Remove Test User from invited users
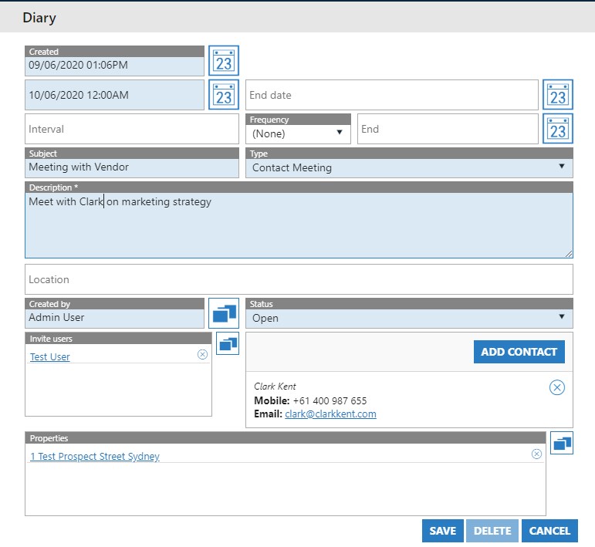Screen dimensions: 595x547 [x=202, y=355]
